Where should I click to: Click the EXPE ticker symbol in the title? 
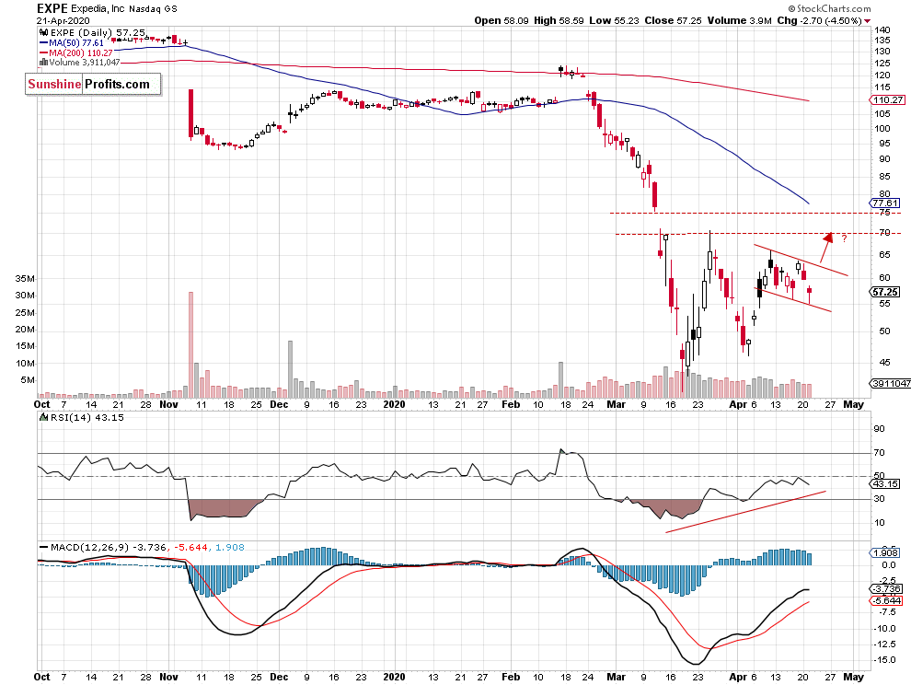pos(52,8)
